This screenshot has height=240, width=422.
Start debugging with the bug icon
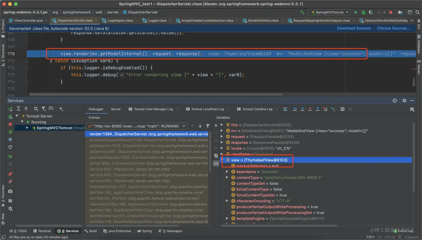pos(363,12)
